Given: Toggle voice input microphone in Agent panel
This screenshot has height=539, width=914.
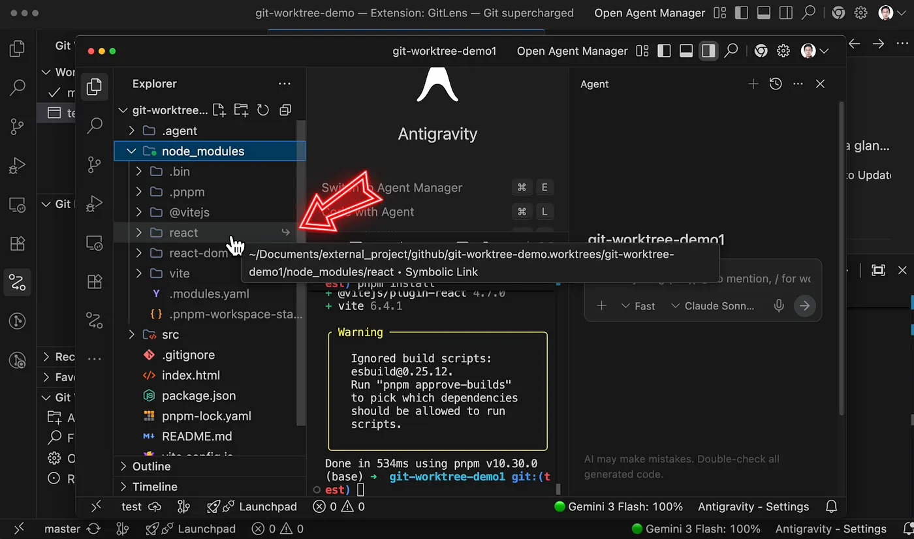Looking at the screenshot, I should (x=779, y=306).
